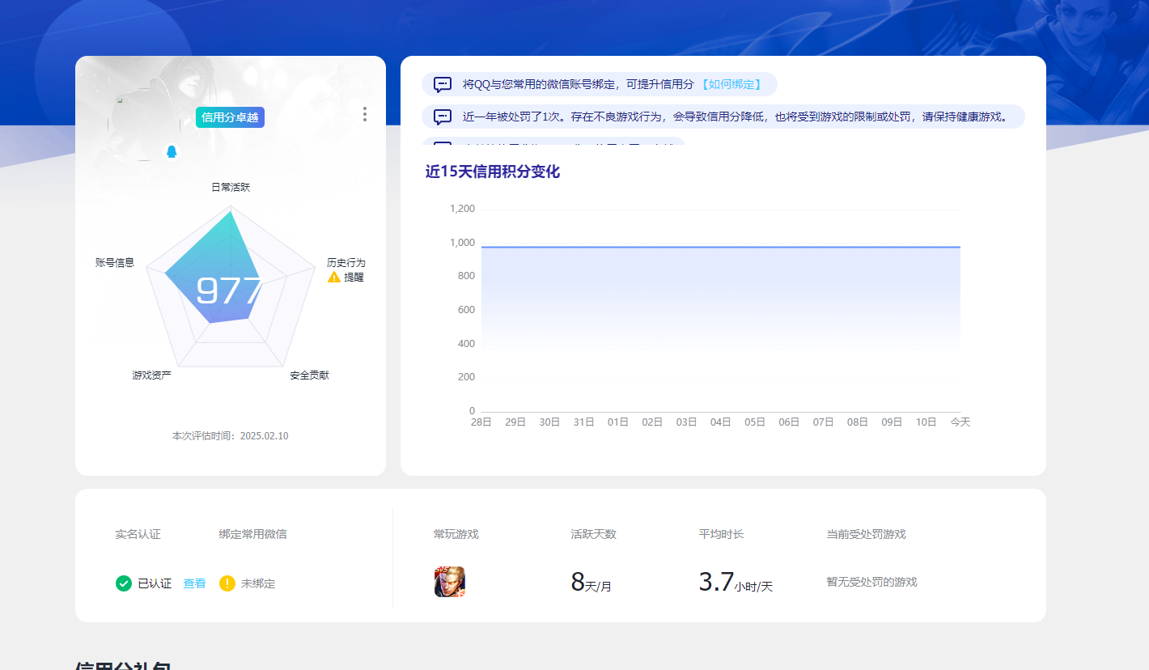Click the 平均时长 label
This screenshot has width=1149, height=670.
point(721,534)
